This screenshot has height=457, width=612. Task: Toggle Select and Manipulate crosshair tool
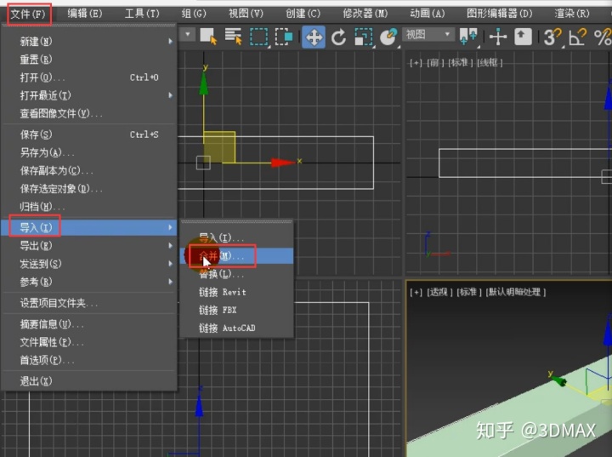coord(498,37)
